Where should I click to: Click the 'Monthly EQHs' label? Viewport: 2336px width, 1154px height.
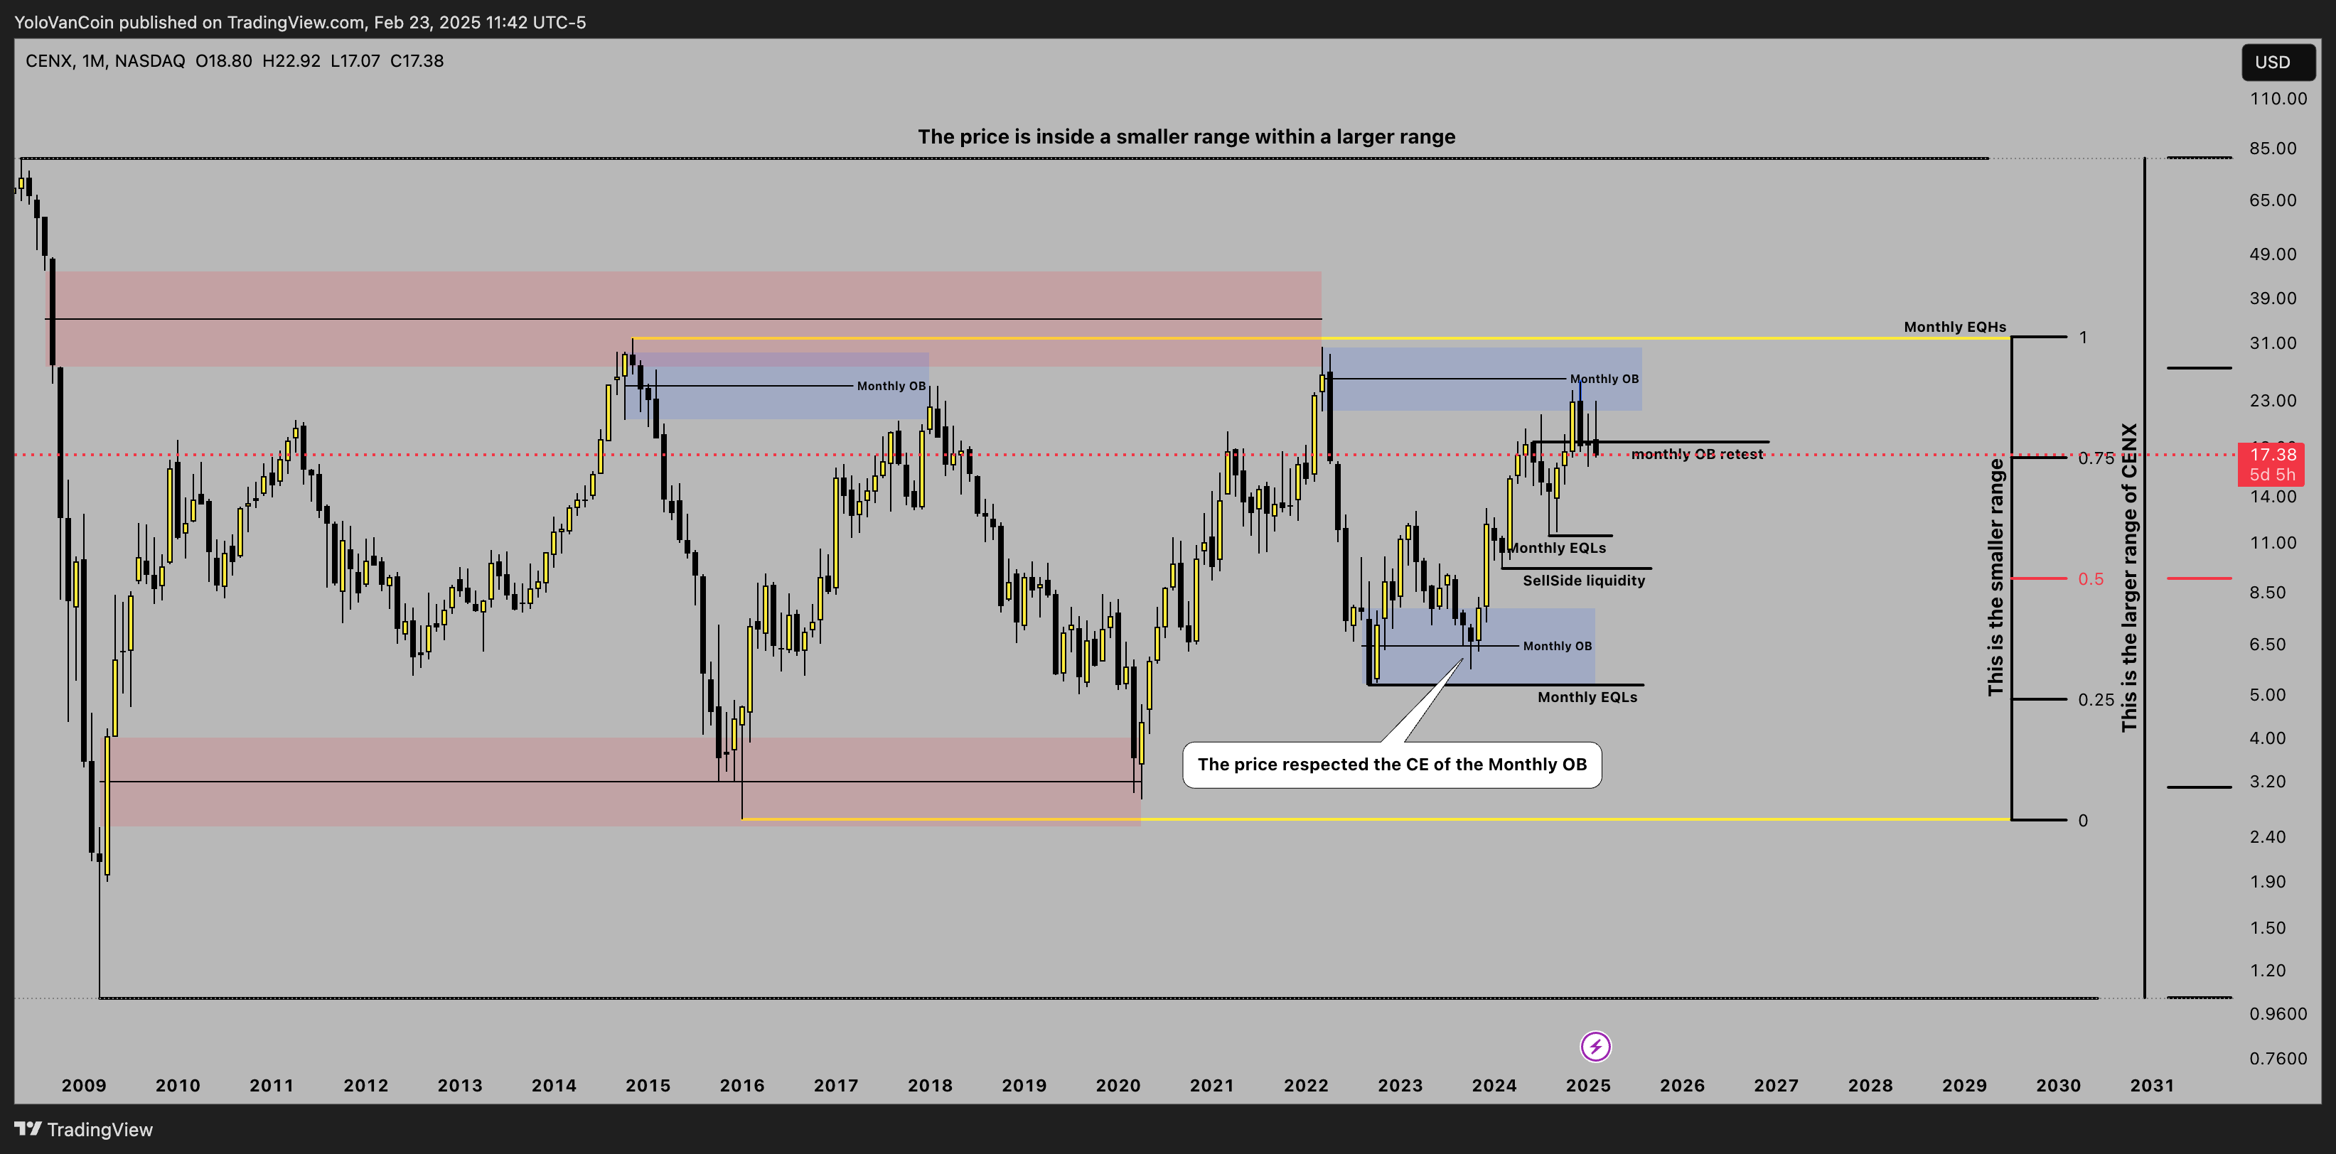pyautogui.click(x=1954, y=326)
